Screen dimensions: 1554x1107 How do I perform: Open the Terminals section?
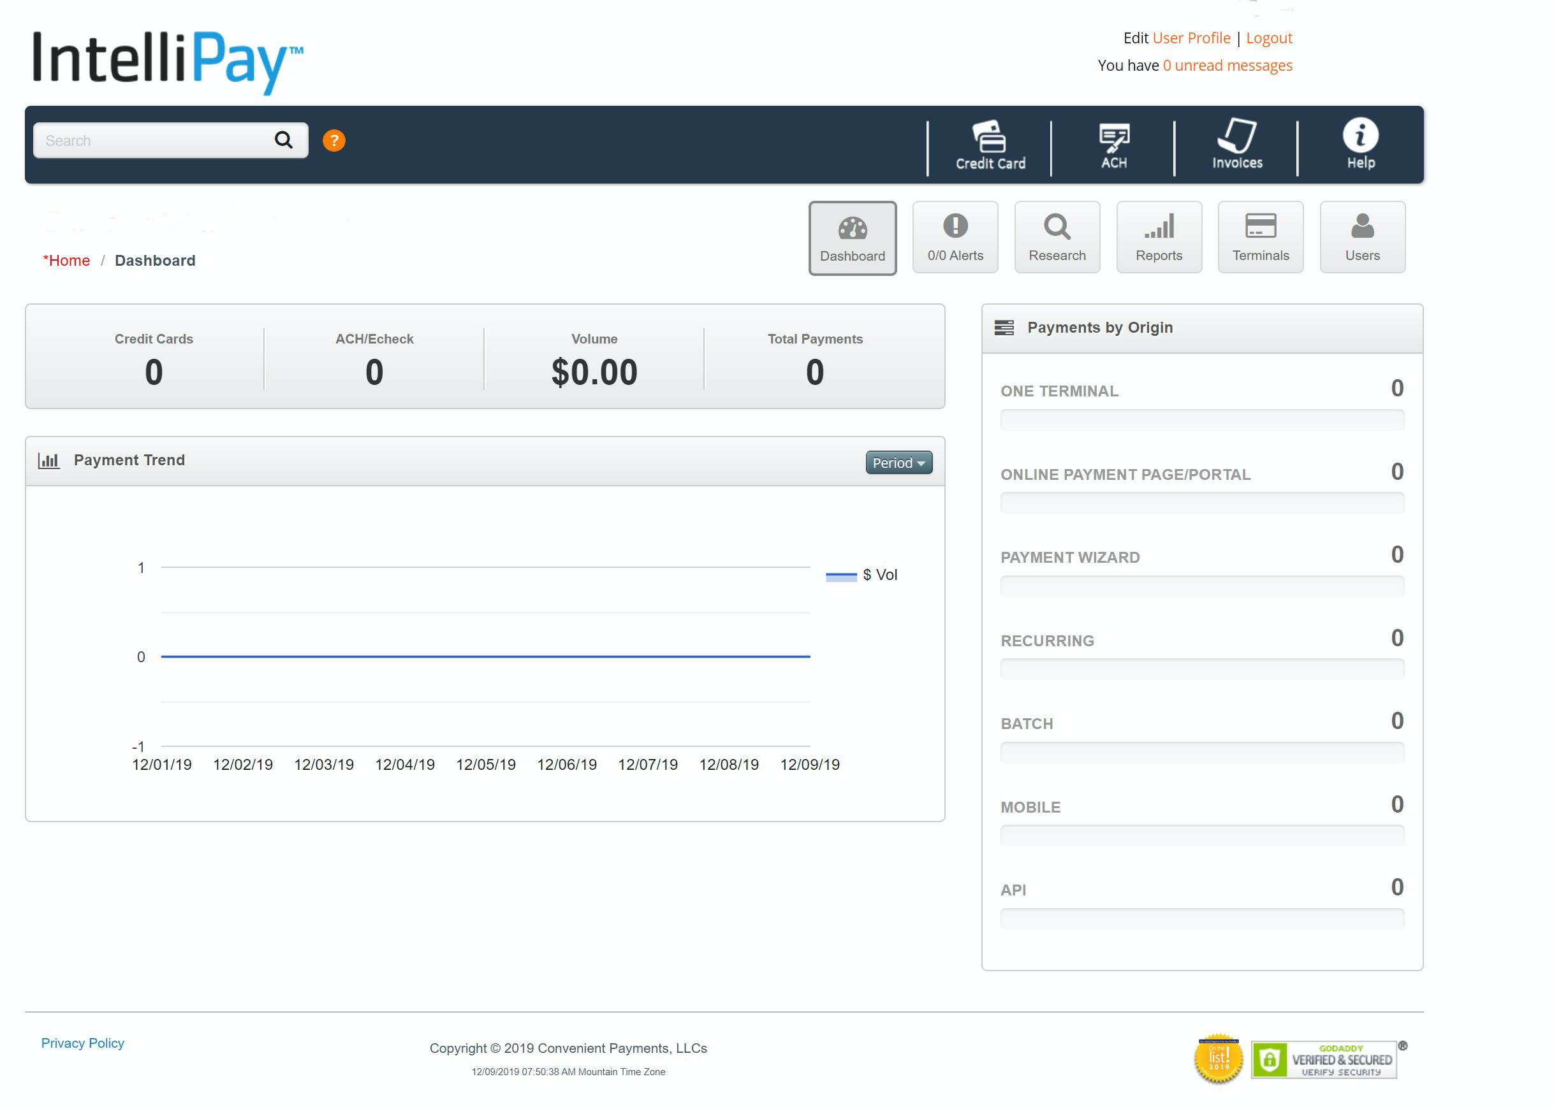click(x=1260, y=237)
